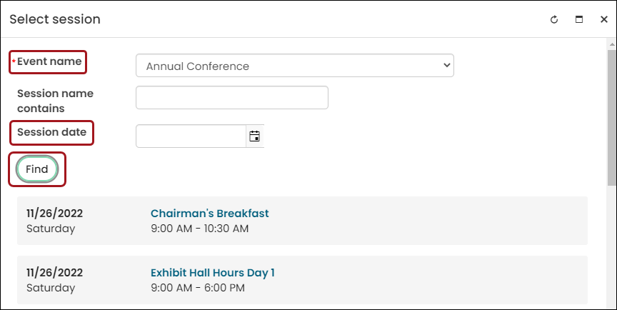
Task: Click the refresh icon in dialog header
Action: pyautogui.click(x=554, y=19)
